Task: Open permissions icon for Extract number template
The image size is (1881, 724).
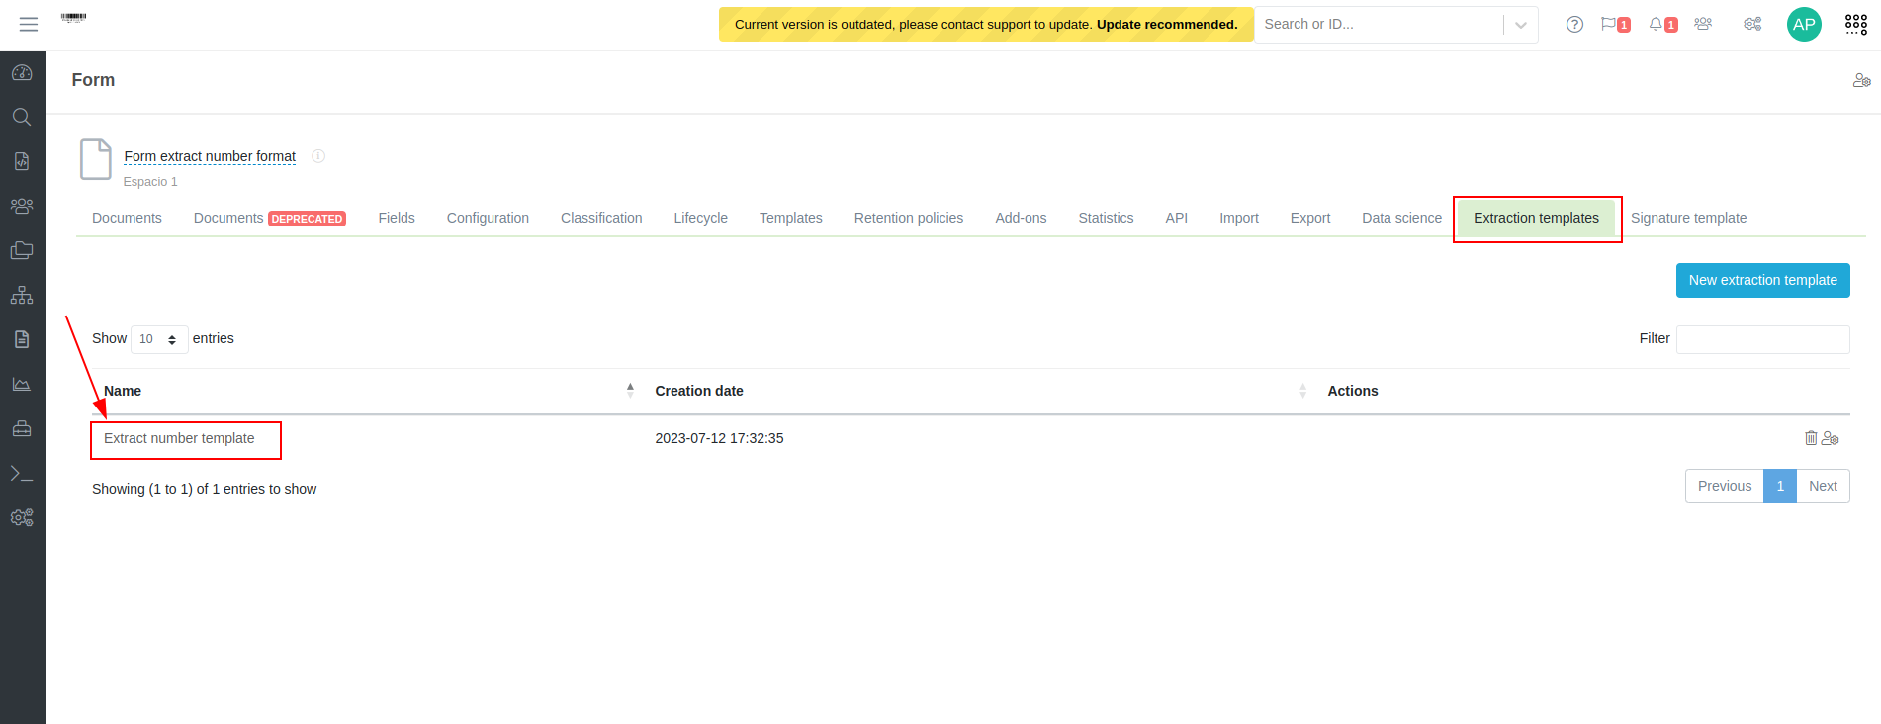Action: click(1831, 438)
